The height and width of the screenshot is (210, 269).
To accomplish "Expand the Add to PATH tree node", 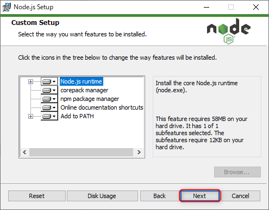I will pos(30,117).
